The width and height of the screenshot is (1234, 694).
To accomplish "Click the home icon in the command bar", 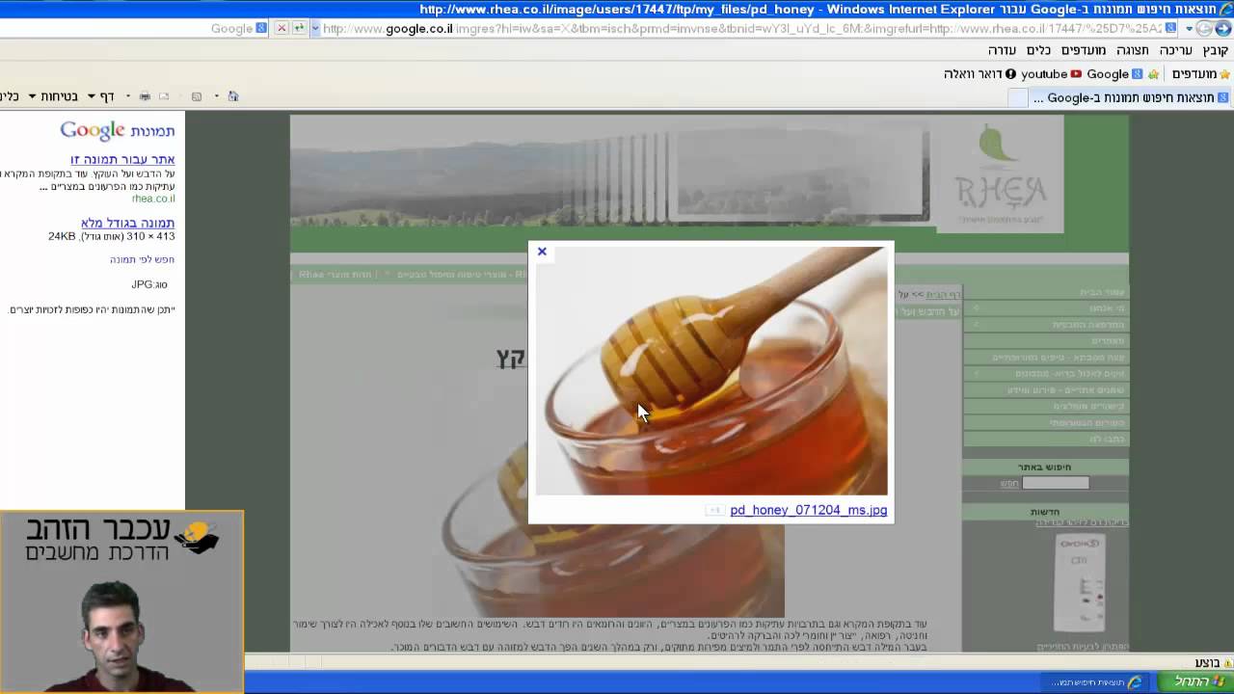I will click(233, 95).
